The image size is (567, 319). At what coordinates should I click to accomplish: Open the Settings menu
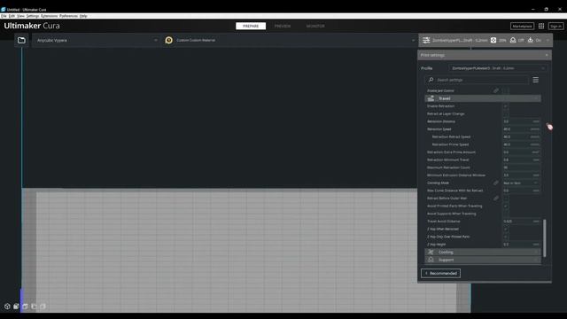click(33, 16)
